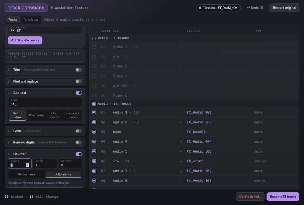Untick the A5 Audio 5 checkbox

pyautogui.click(x=94, y=151)
